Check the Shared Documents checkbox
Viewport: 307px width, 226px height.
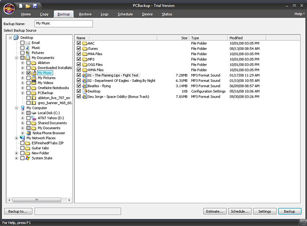pos(29,123)
